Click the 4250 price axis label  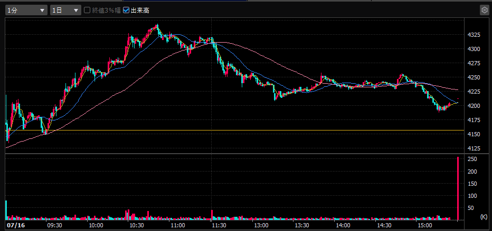tap(474, 77)
